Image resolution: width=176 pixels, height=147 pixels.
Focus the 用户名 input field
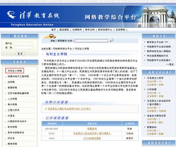click(x=23, y=44)
